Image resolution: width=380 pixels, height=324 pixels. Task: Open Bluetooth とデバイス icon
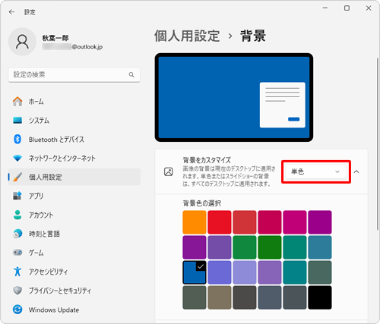click(17, 139)
